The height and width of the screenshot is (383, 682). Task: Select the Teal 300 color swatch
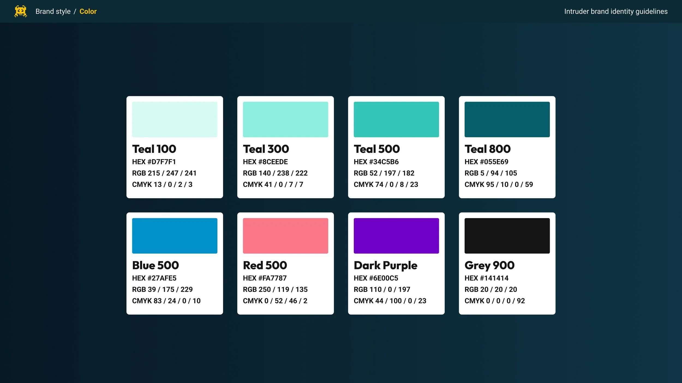[x=286, y=119]
